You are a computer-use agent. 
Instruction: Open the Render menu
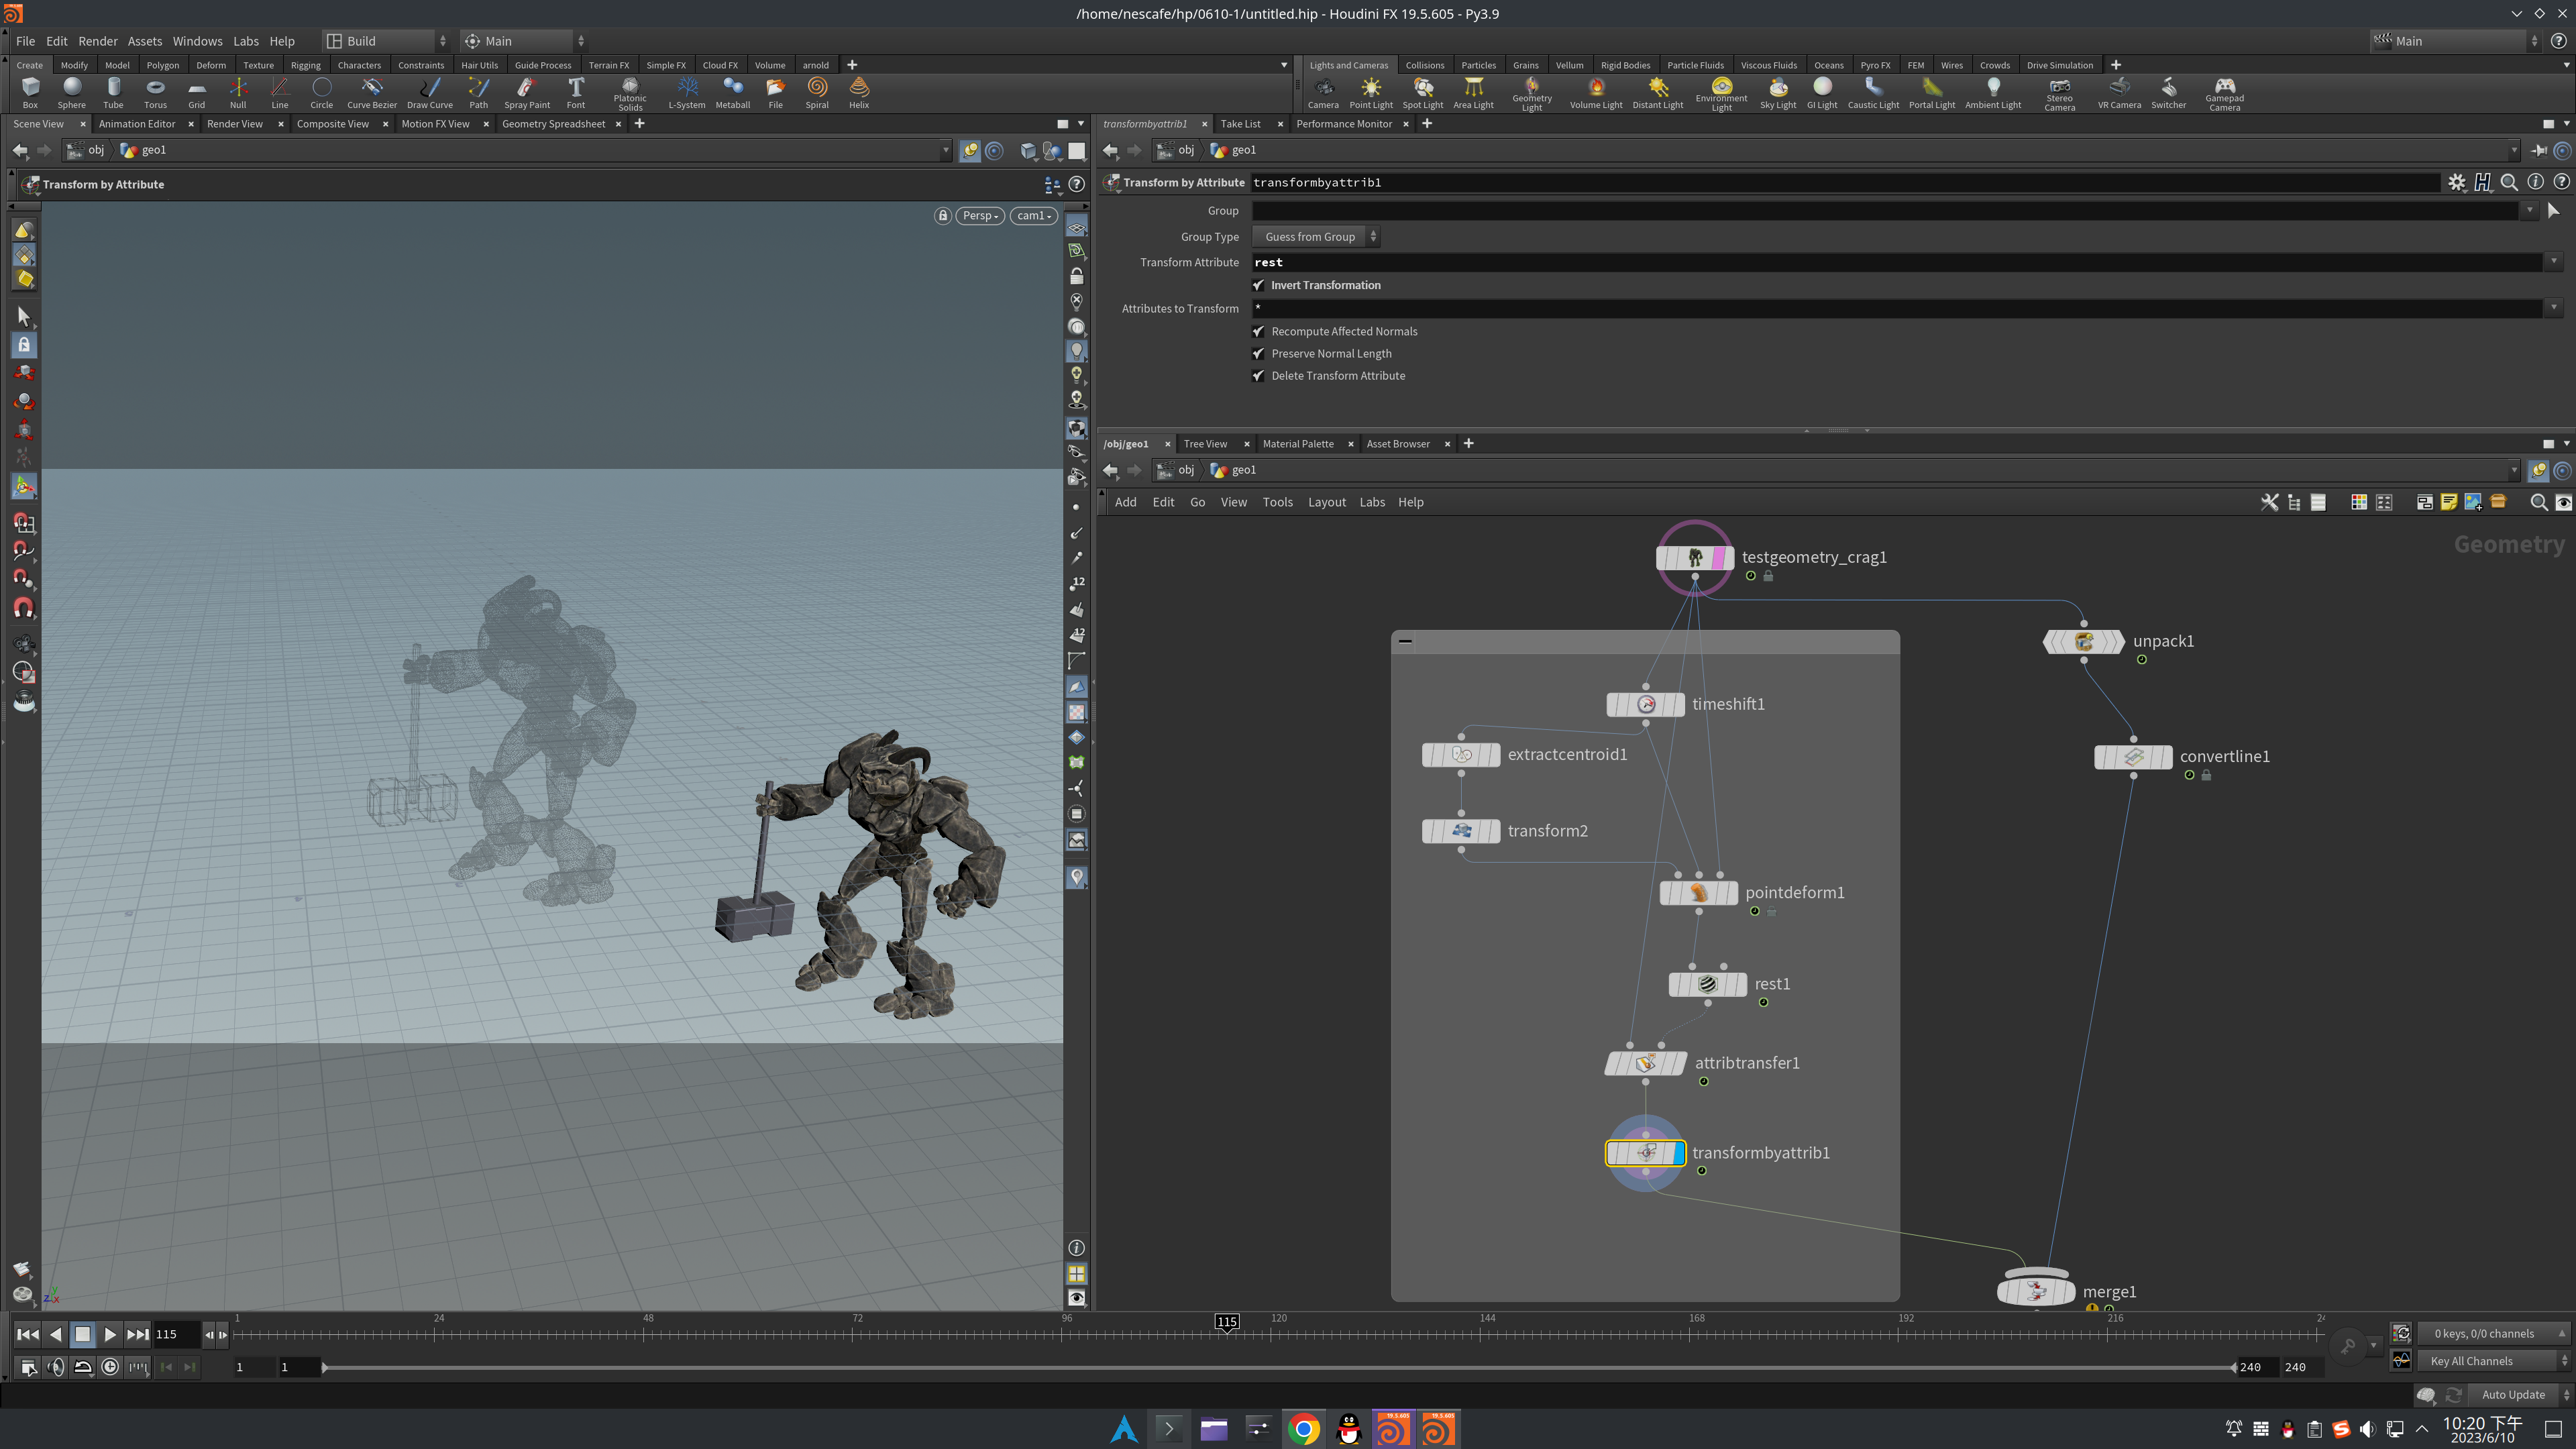click(98, 41)
